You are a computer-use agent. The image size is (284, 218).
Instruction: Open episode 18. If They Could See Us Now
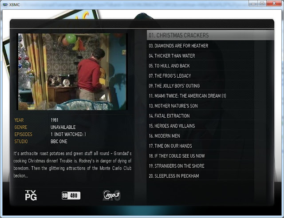pyautogui.click(x=210, y=156)
